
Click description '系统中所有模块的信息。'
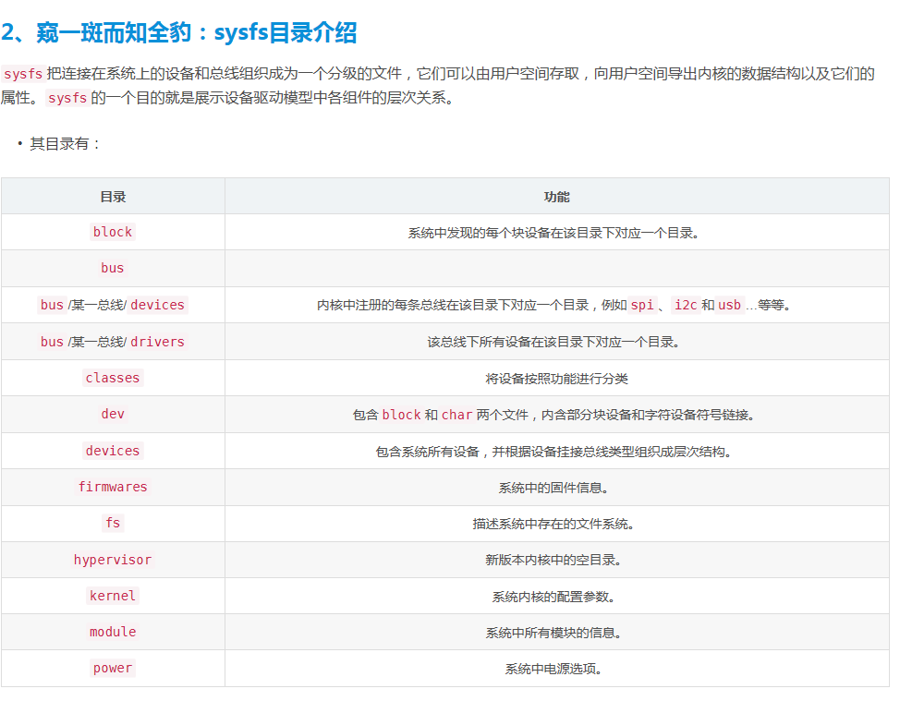[x=553, y=633]
